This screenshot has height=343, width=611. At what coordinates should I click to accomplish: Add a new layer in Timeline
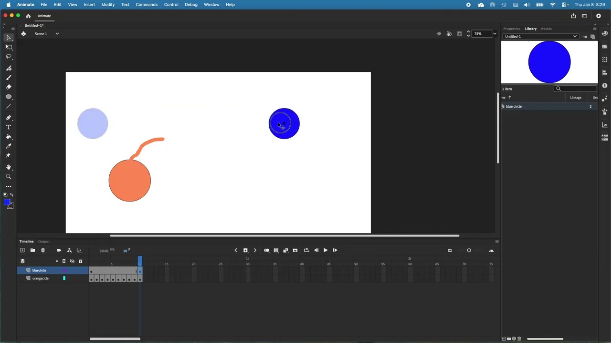click(x=22, y=250)
